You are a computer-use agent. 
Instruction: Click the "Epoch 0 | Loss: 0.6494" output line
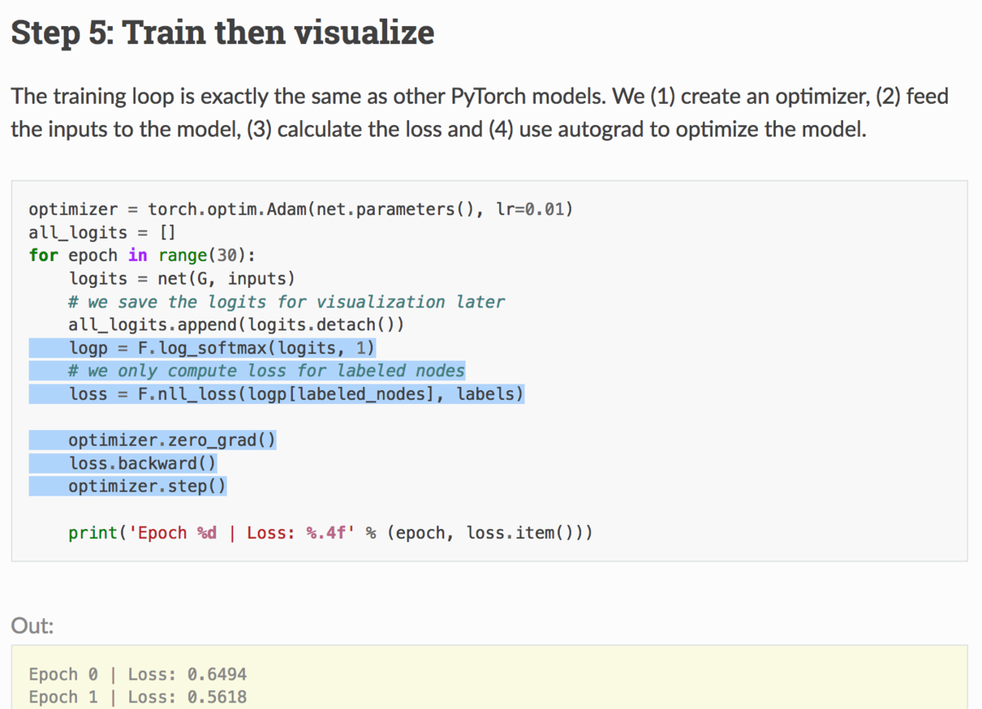tap(137, 675)
